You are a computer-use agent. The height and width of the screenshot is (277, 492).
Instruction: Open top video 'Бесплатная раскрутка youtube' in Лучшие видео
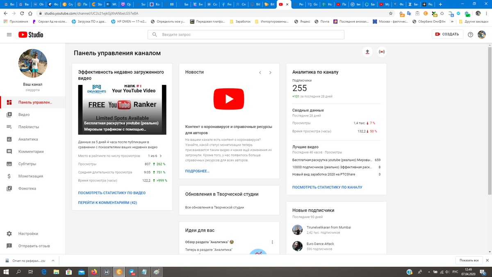pos(336,160)
